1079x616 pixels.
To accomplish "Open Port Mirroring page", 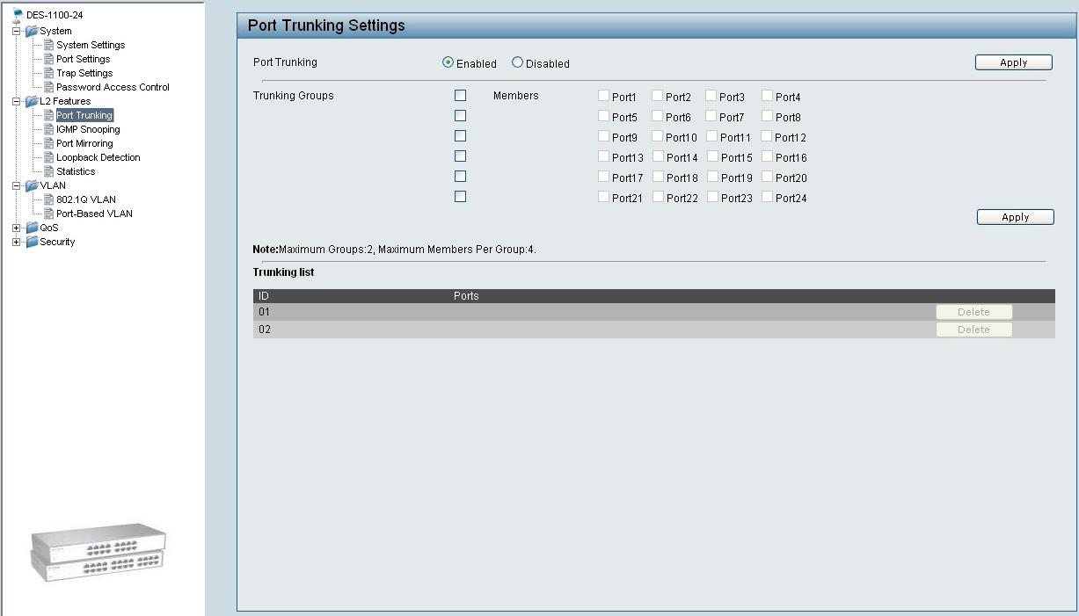I will tap(84, 143).
